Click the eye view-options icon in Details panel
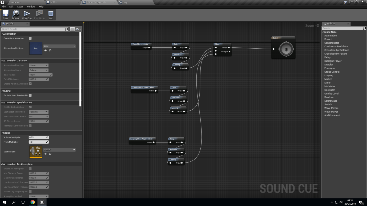 tap(77, 29)
